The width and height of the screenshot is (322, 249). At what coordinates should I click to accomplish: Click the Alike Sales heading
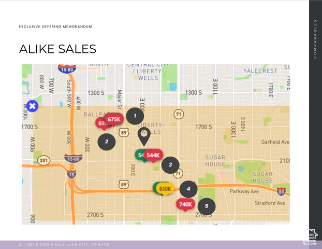click(57, 49)
